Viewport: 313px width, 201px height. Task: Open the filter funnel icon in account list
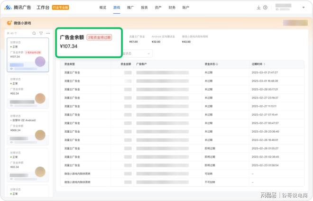(41, 33)
